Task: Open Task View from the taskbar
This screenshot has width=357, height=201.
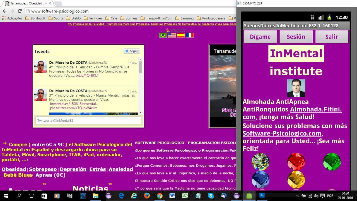Action: pyautogui.click(x=32, y=196)
